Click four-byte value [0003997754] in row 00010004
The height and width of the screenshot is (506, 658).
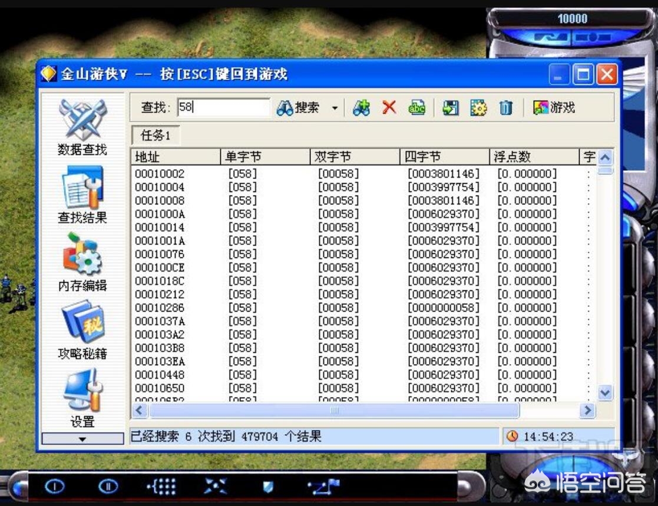pos(444,187)
